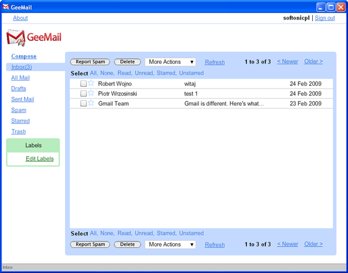The height and width of the screenshot is (273, 348).
Task: Click sender name Piotr Wrzosinski
Action: [118, 94]
